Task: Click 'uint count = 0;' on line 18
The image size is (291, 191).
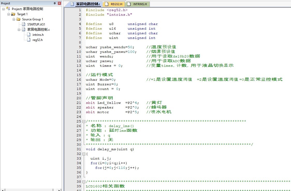Action: [x=103, y=89]
